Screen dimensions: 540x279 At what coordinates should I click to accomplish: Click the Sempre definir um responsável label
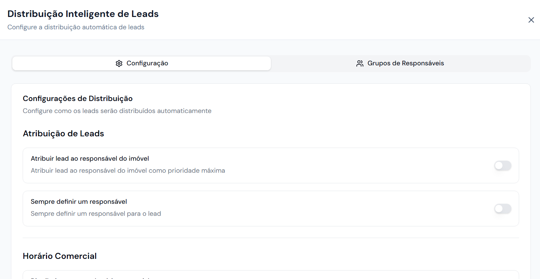[79, 202]
